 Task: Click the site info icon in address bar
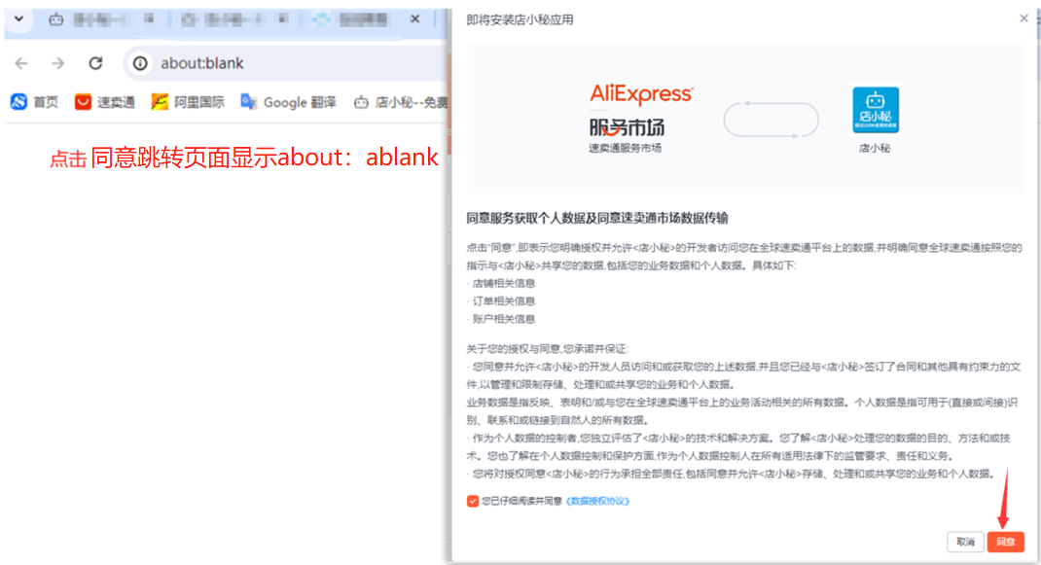[140, 63]
